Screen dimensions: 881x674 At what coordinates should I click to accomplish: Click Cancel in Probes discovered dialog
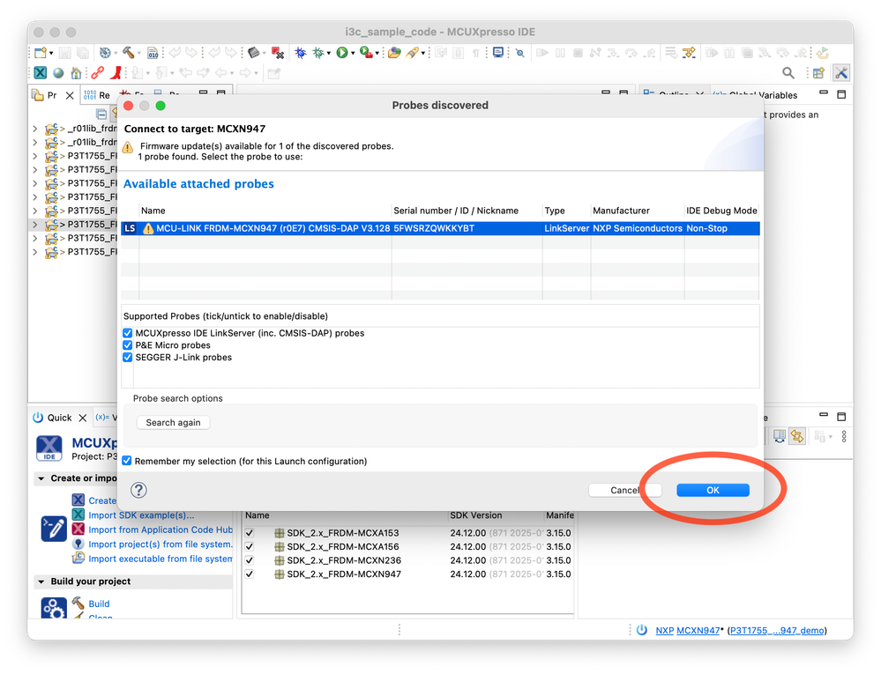(x=624, y=490)
